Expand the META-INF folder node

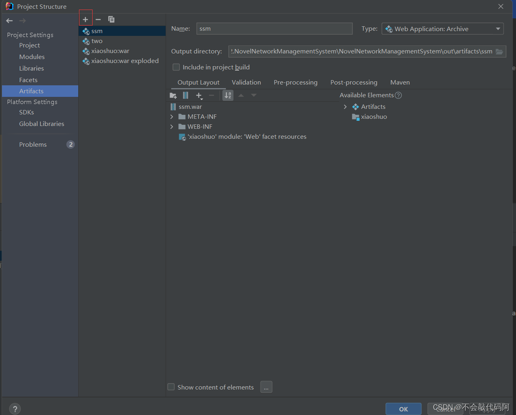click(x=172, y=117)
